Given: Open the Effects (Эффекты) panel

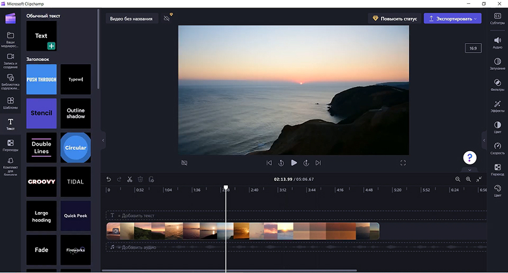Looking at the screenshot, I should pos(497,106).
